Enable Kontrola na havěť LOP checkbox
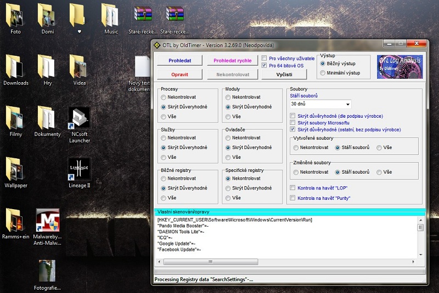 click(292, 188)
